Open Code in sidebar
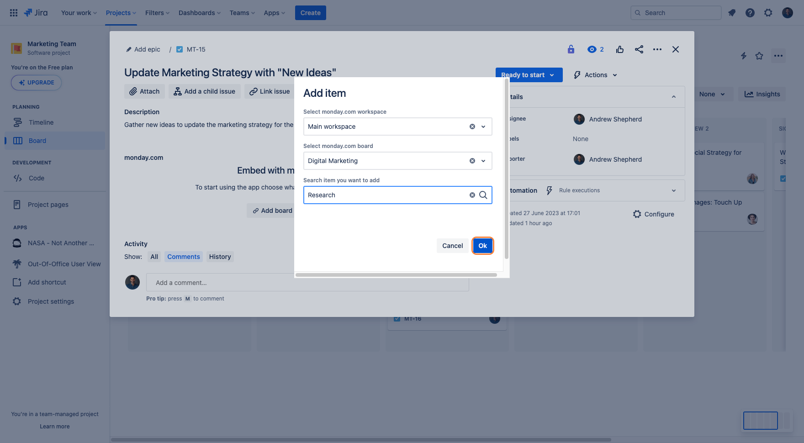 (x=55, y=178)
